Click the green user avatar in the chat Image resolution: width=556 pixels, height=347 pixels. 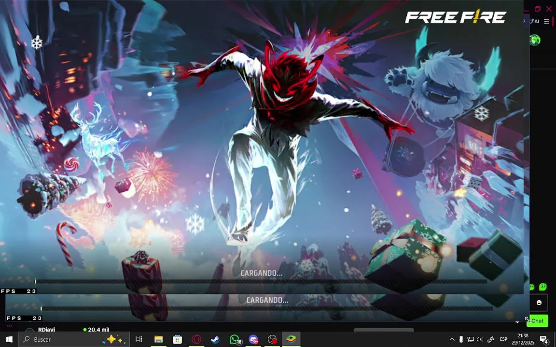click(x=535, y=40)
